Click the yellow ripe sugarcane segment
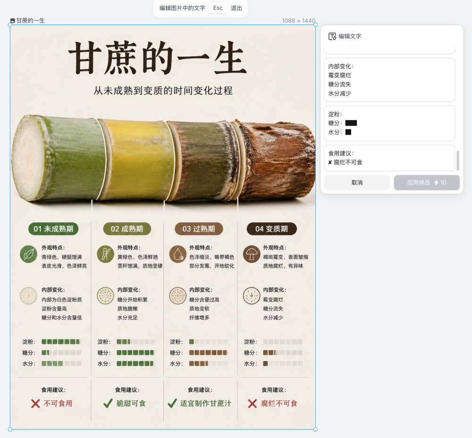This screenshot has width=472, height=438. pos(138,160)
